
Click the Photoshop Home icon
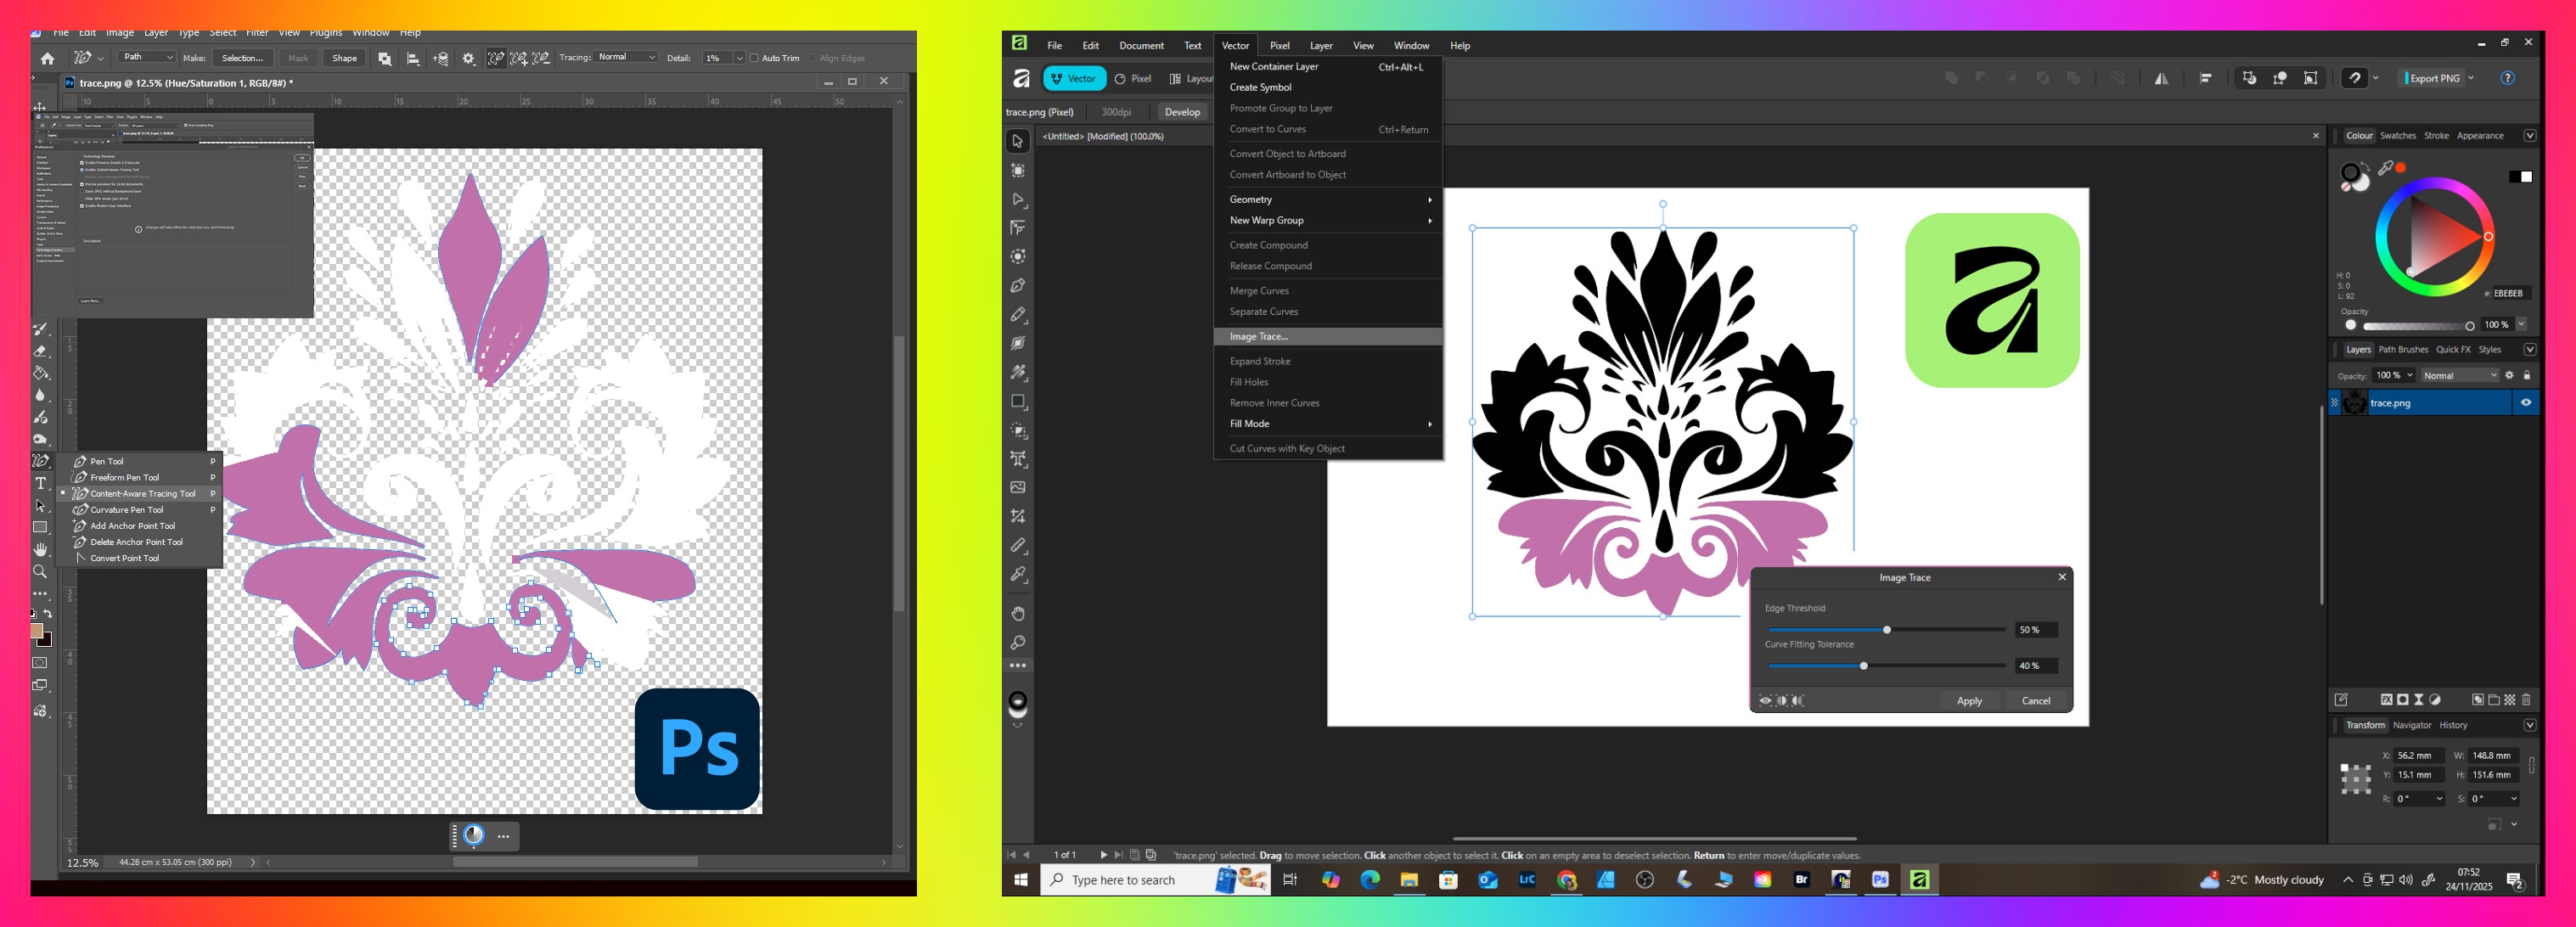point(47,59)
